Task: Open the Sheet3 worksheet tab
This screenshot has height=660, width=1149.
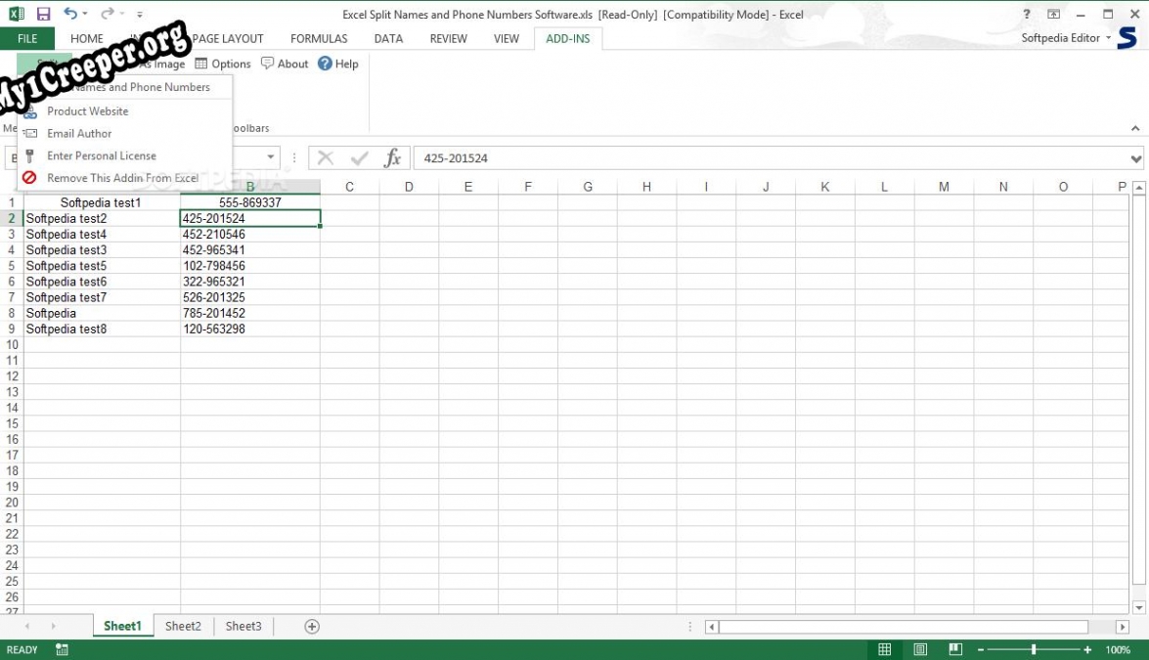Action: (x=243, y=626)
